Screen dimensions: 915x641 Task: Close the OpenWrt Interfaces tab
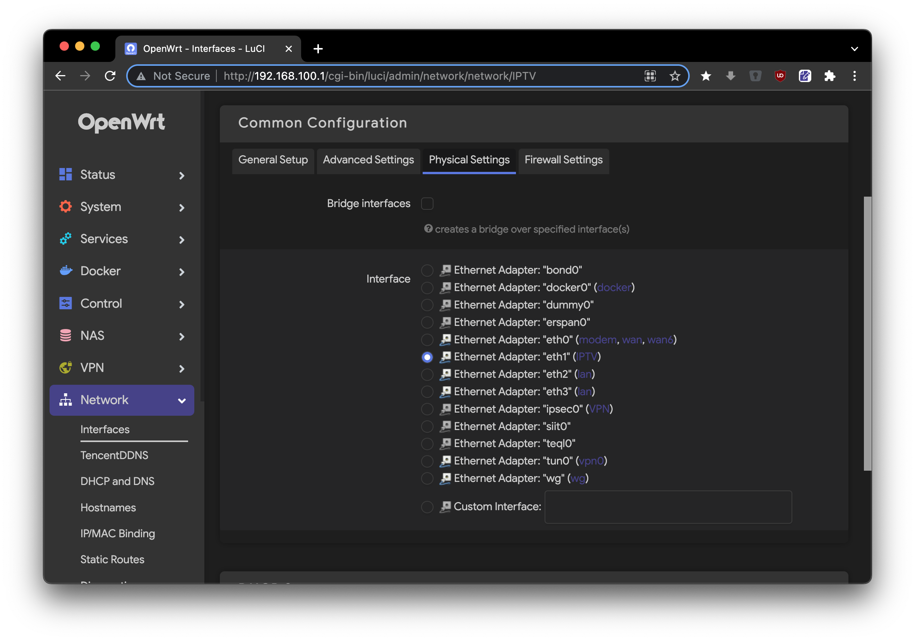288,49
